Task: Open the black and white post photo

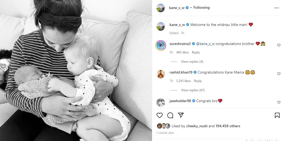Action: [76, 70]
